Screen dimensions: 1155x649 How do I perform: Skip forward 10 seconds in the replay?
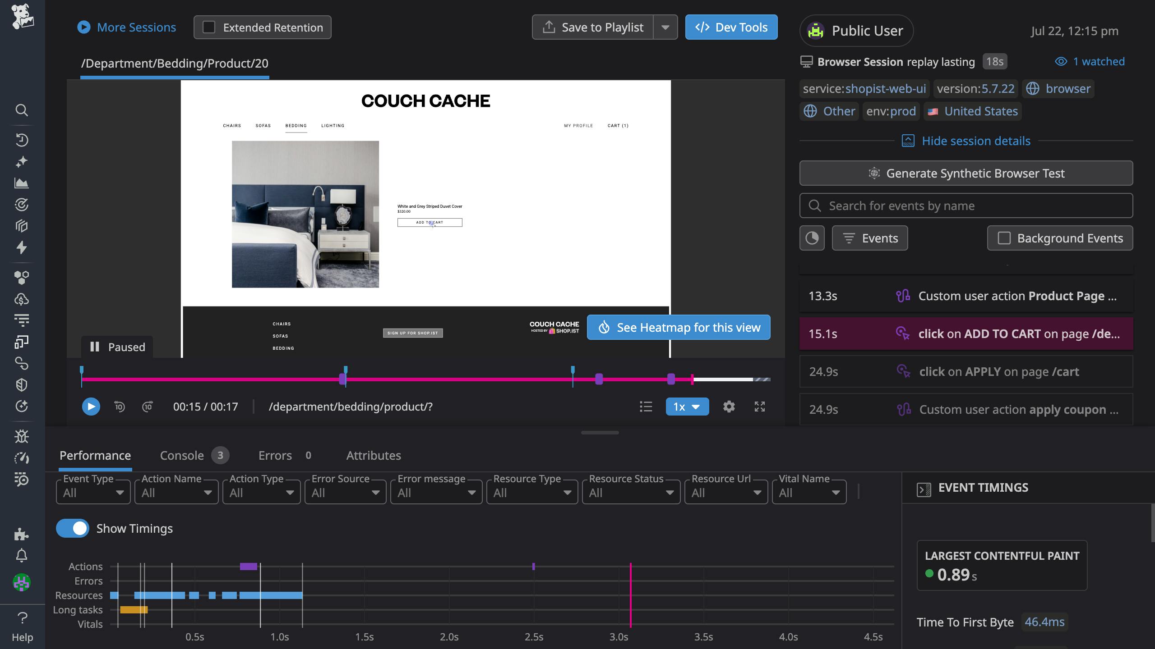(147, 406)
